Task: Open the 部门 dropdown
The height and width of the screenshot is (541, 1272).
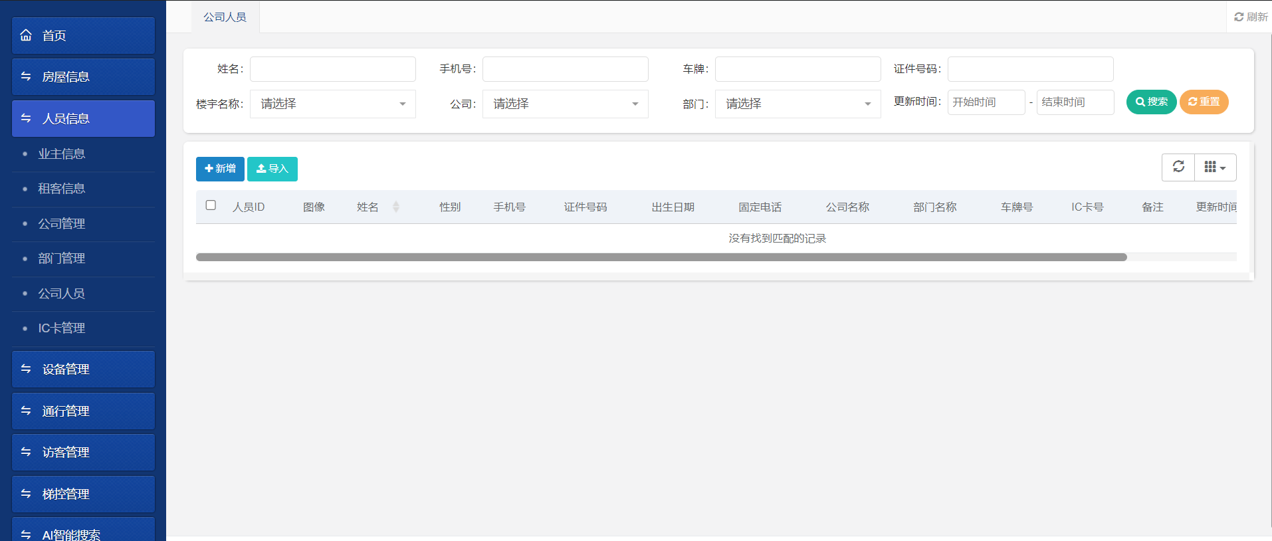Action: [x=798, y=104]
